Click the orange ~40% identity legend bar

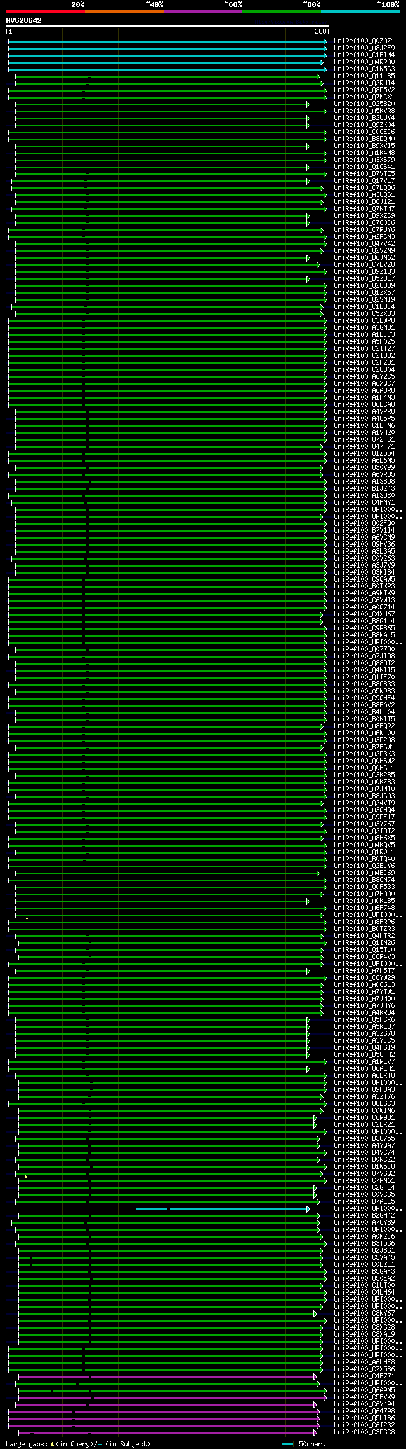click(124, 11)
